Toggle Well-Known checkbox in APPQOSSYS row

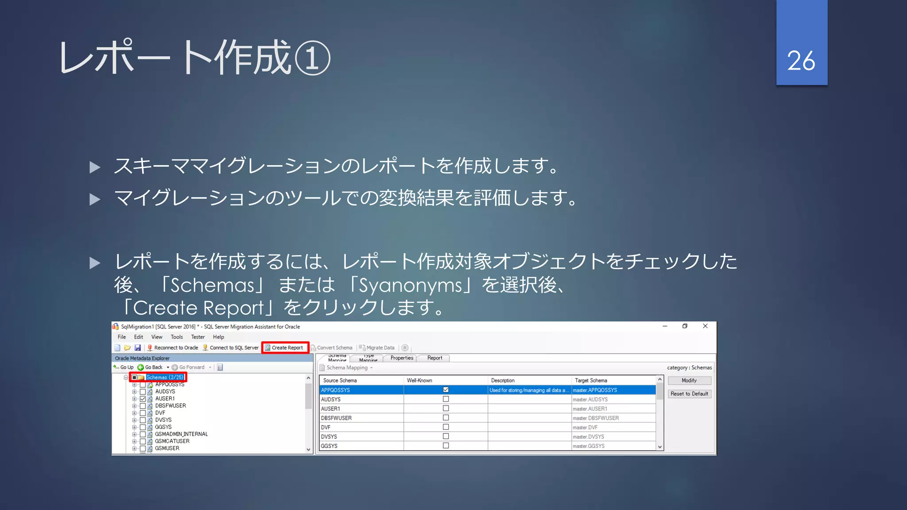pos(446,390)
